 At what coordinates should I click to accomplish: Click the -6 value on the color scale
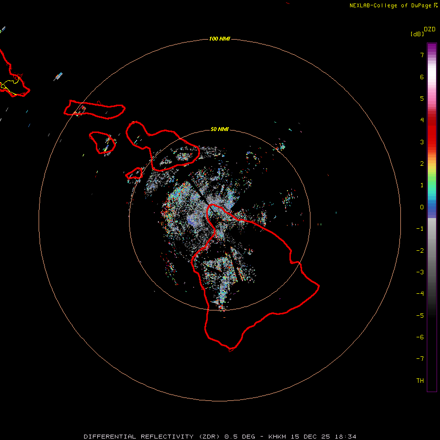(x=420, y=337)
